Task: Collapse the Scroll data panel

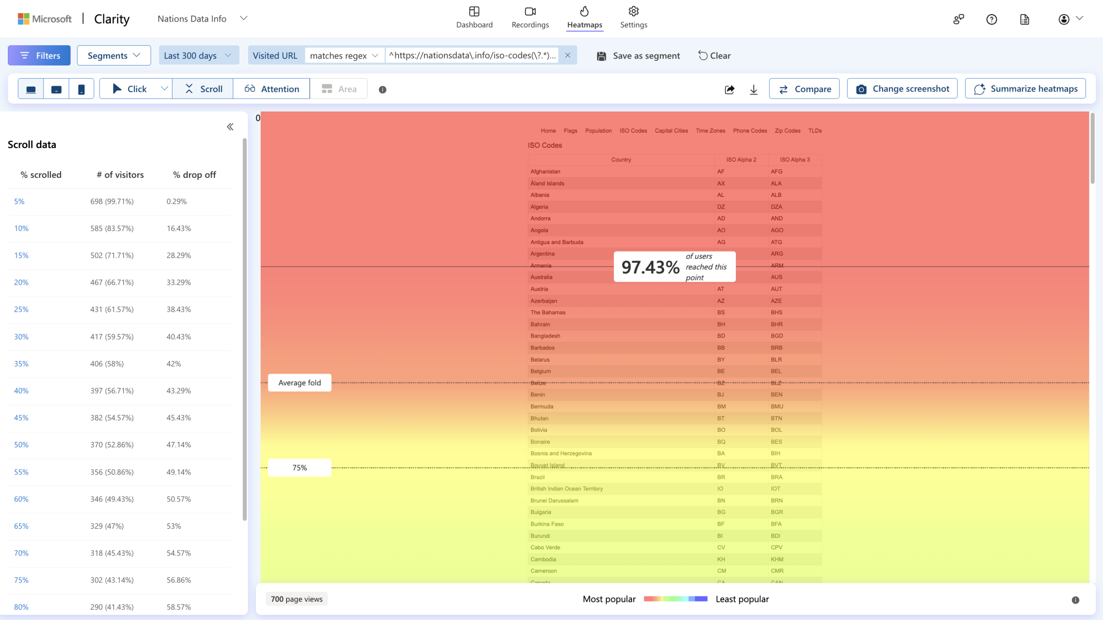Action: coord(230,127)
